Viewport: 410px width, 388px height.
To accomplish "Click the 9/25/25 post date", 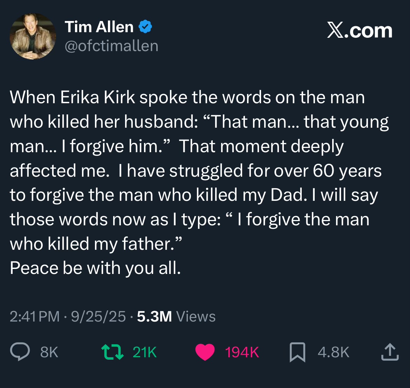I will click(98, 316).
